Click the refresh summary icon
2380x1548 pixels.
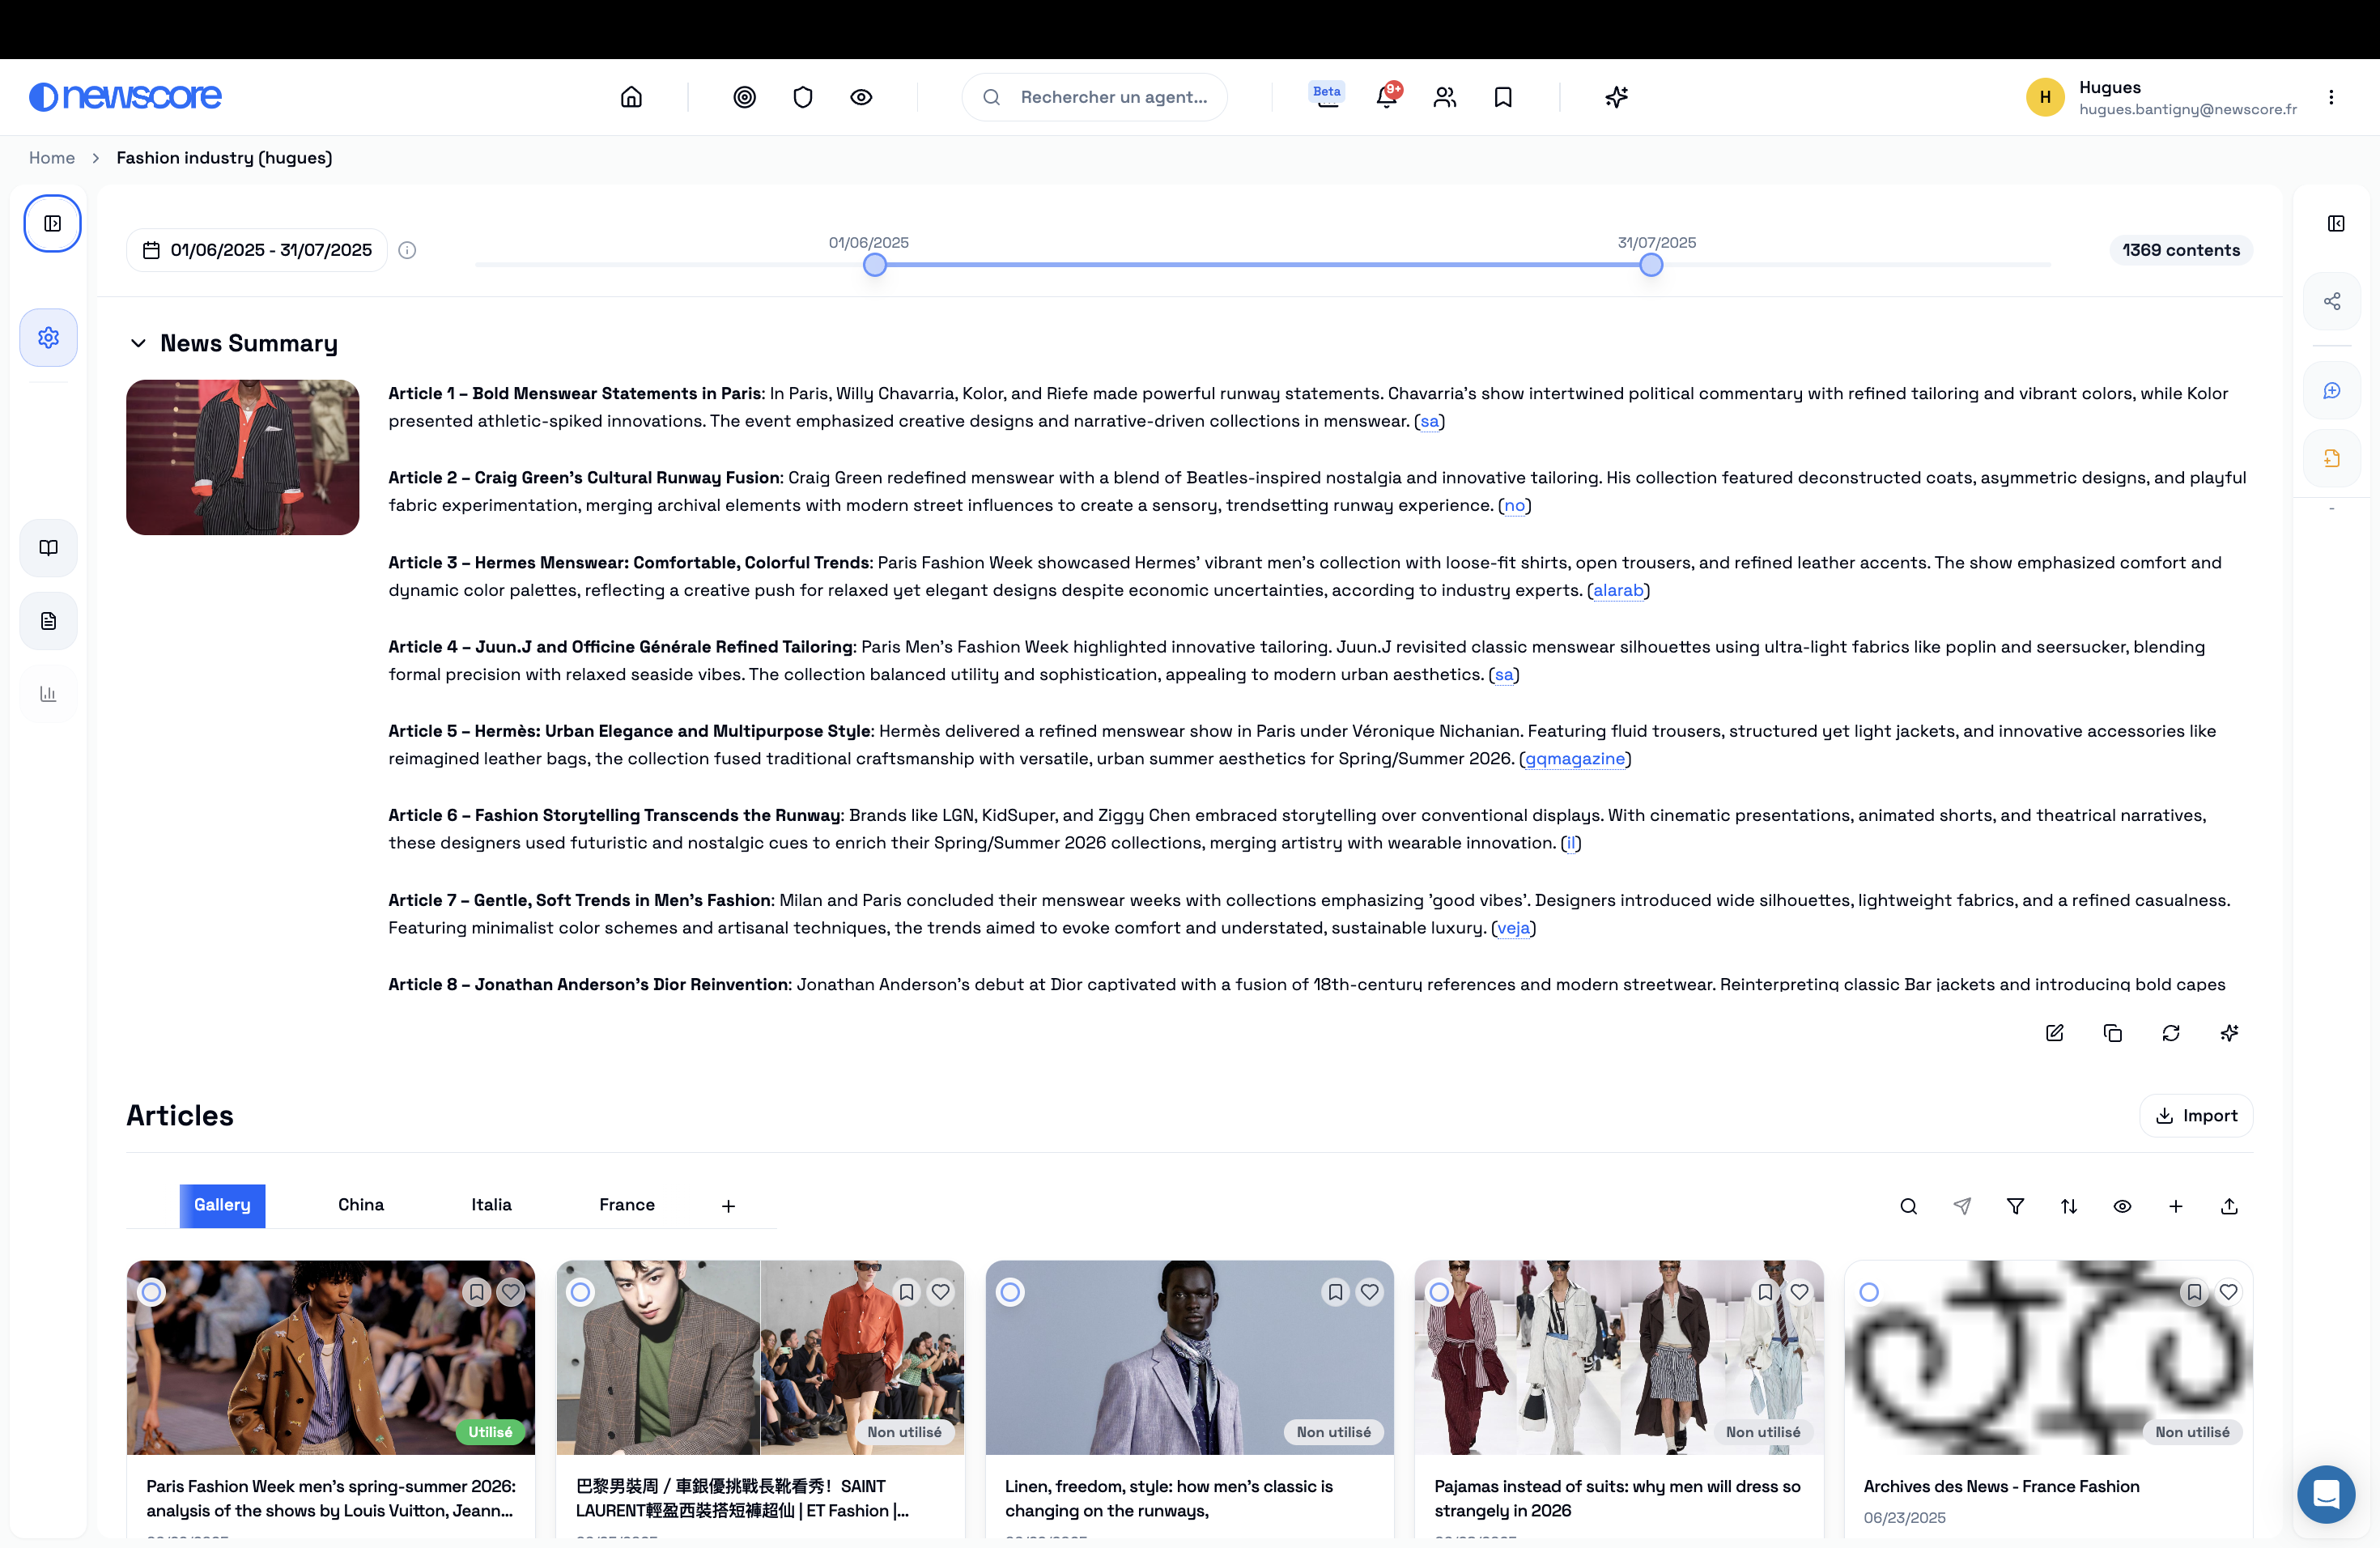coord(2170,1033)
